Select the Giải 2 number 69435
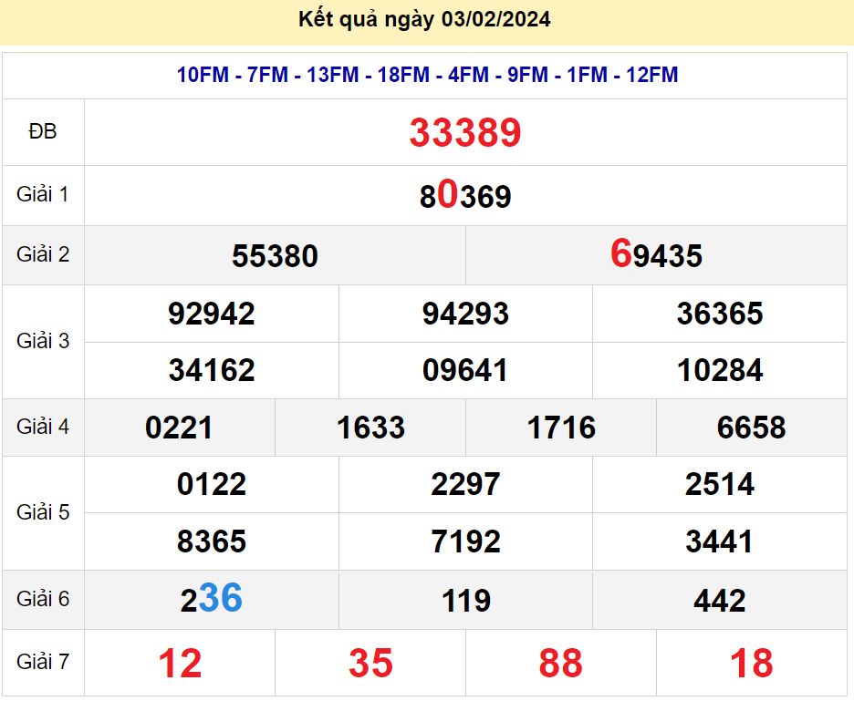The width and height of the screenshot is (854, 701). coord(656,255)
